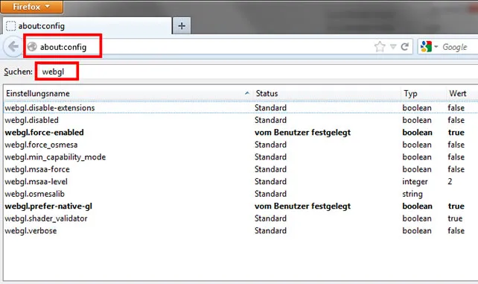This screenshot has width=478, height=284.
Task: Click true value of webgl.shader_validator
Action: pos(455,218)
